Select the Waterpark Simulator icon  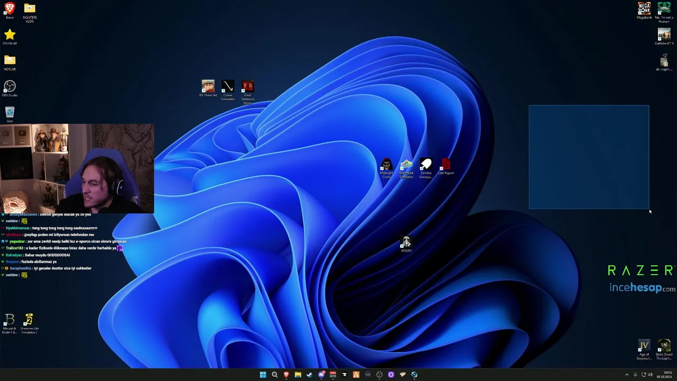click(406, 168)
